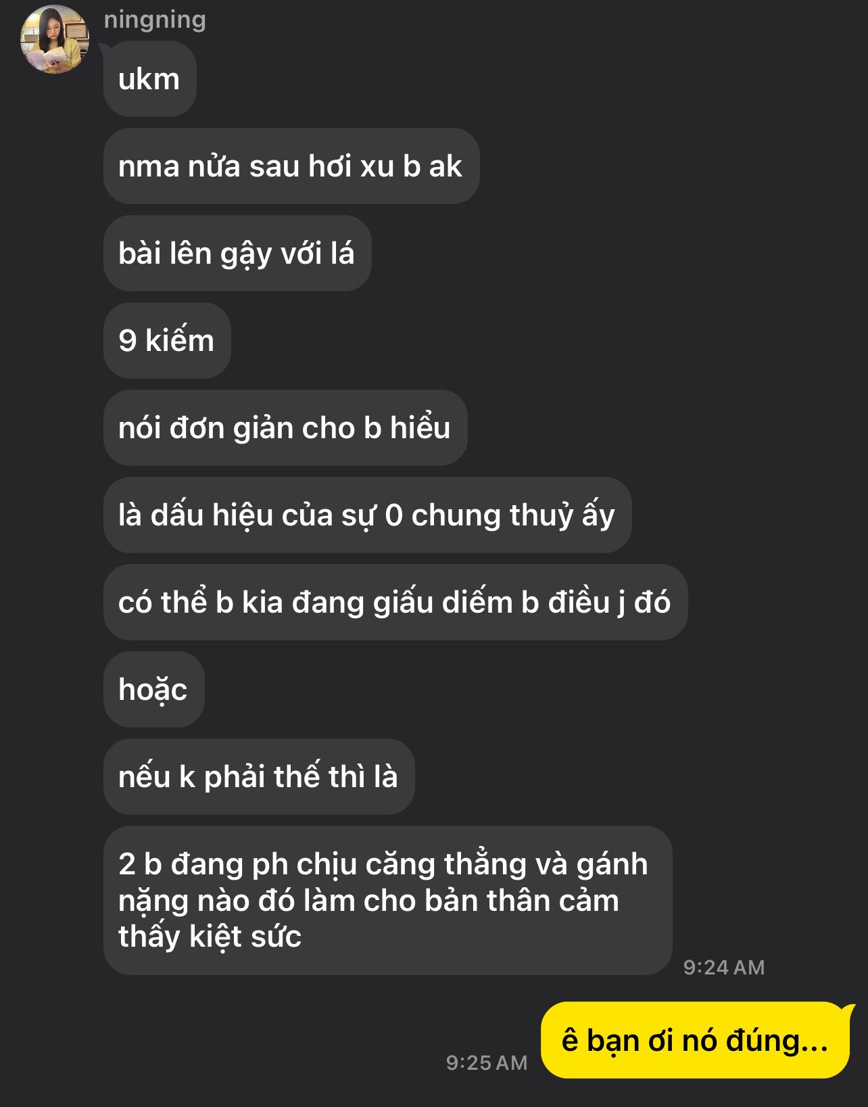The height and width of the screenshot is (1107, 868).
Task: Click the '9 kiếm' message bubble
Action: pos(167,341)
